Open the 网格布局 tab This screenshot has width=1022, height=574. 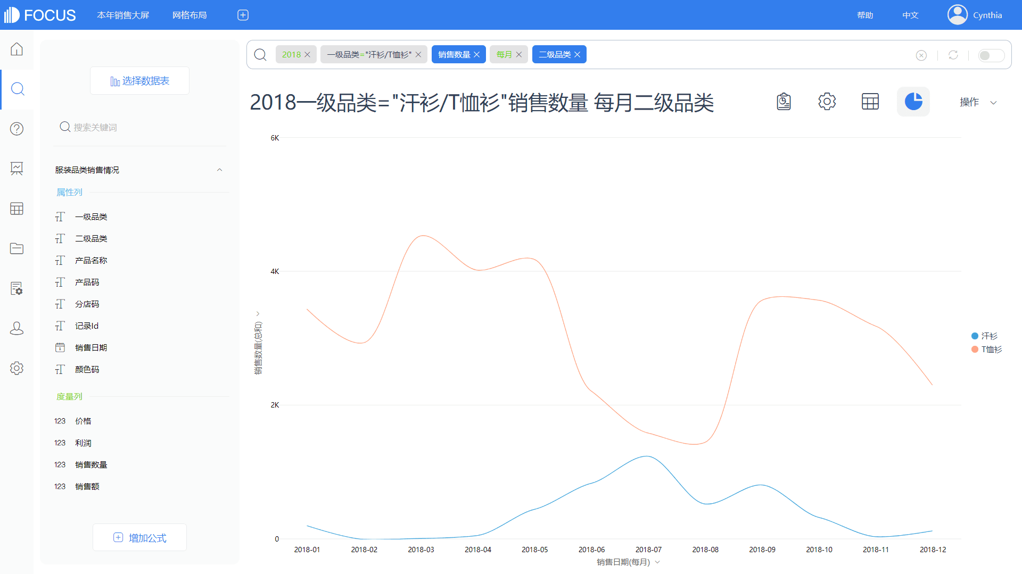pyautogui.click(x=189, y=15)
